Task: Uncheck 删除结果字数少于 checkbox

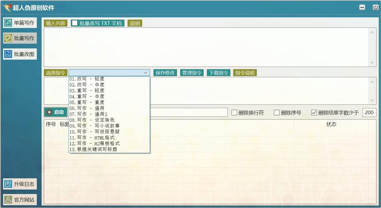Action: (314, 113)
